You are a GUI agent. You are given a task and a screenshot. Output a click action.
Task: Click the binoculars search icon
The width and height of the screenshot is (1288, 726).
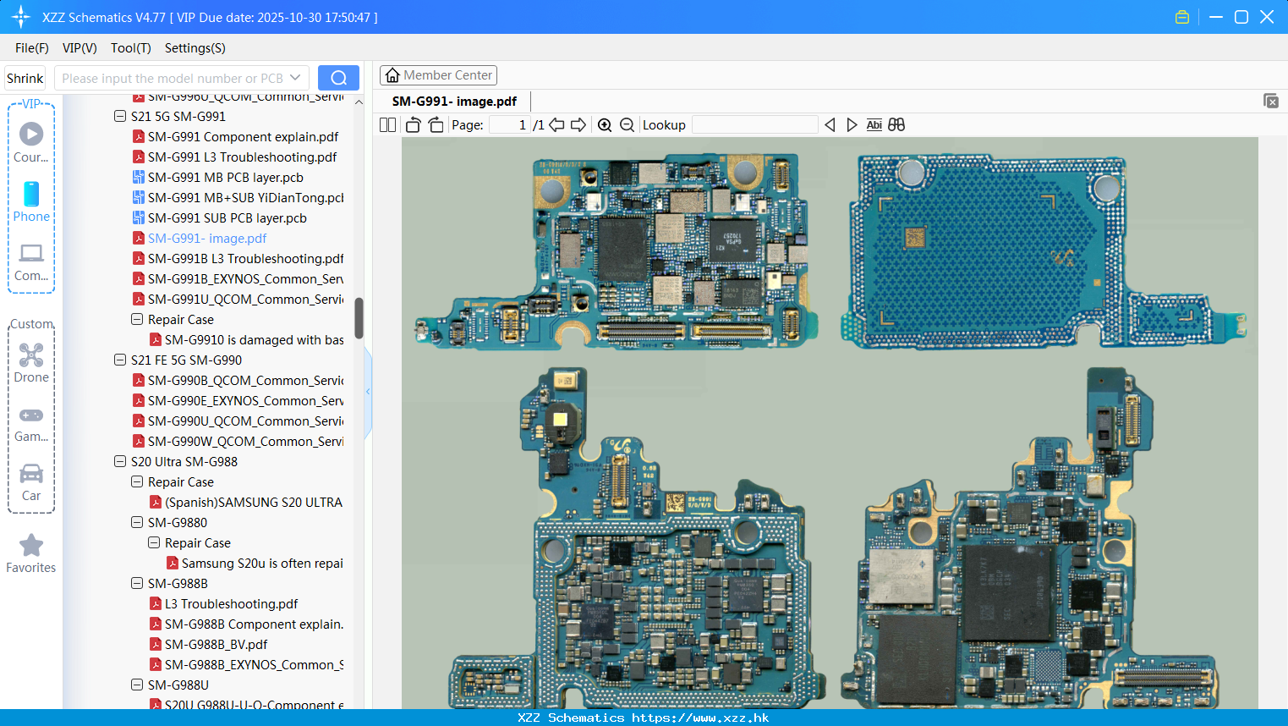896,125
